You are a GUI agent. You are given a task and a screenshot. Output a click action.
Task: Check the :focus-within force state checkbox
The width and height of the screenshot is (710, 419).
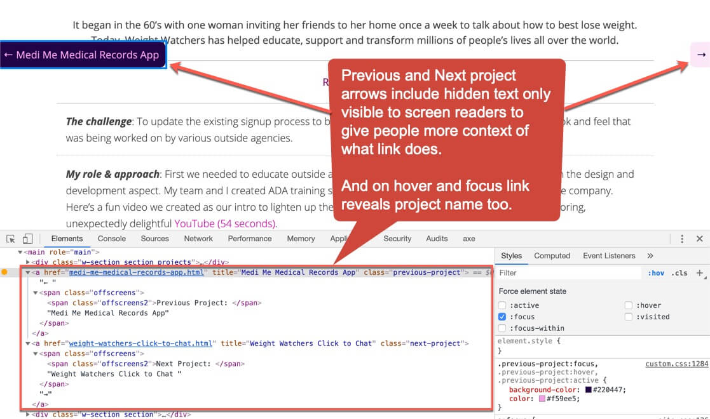tap(502, 328)
